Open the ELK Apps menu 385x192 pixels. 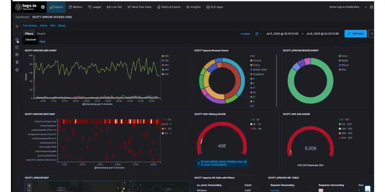click(x=214, y=7)
